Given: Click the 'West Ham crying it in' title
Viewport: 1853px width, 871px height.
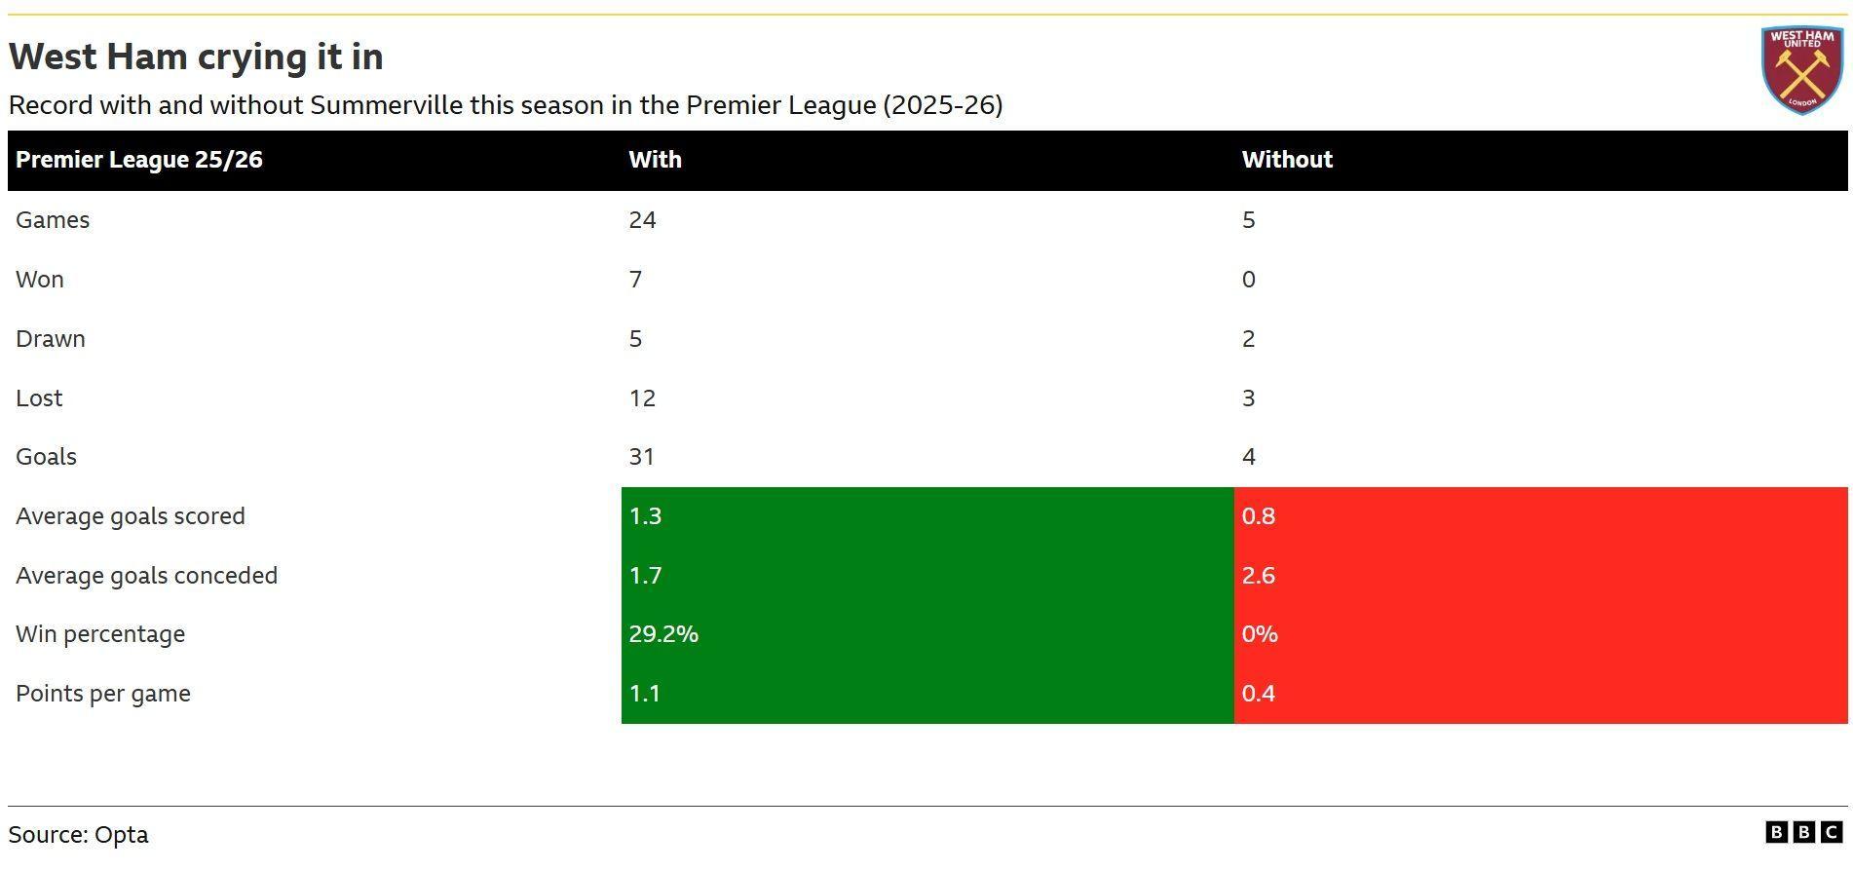Looking at the screenshot, I should click(196, 57).
